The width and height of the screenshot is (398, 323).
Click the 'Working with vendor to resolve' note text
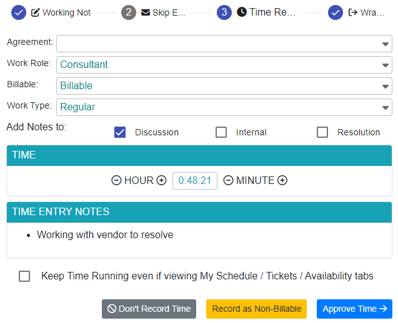click(x=105, y=235)
